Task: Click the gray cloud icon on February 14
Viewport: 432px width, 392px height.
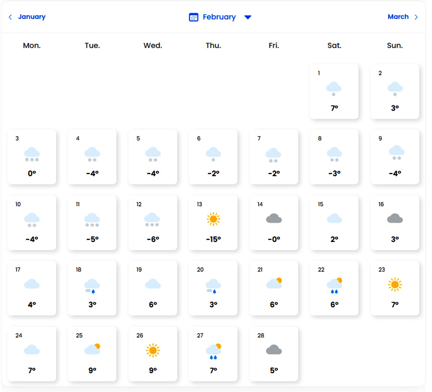Action: pyautogui.click(x=274, y=218)
